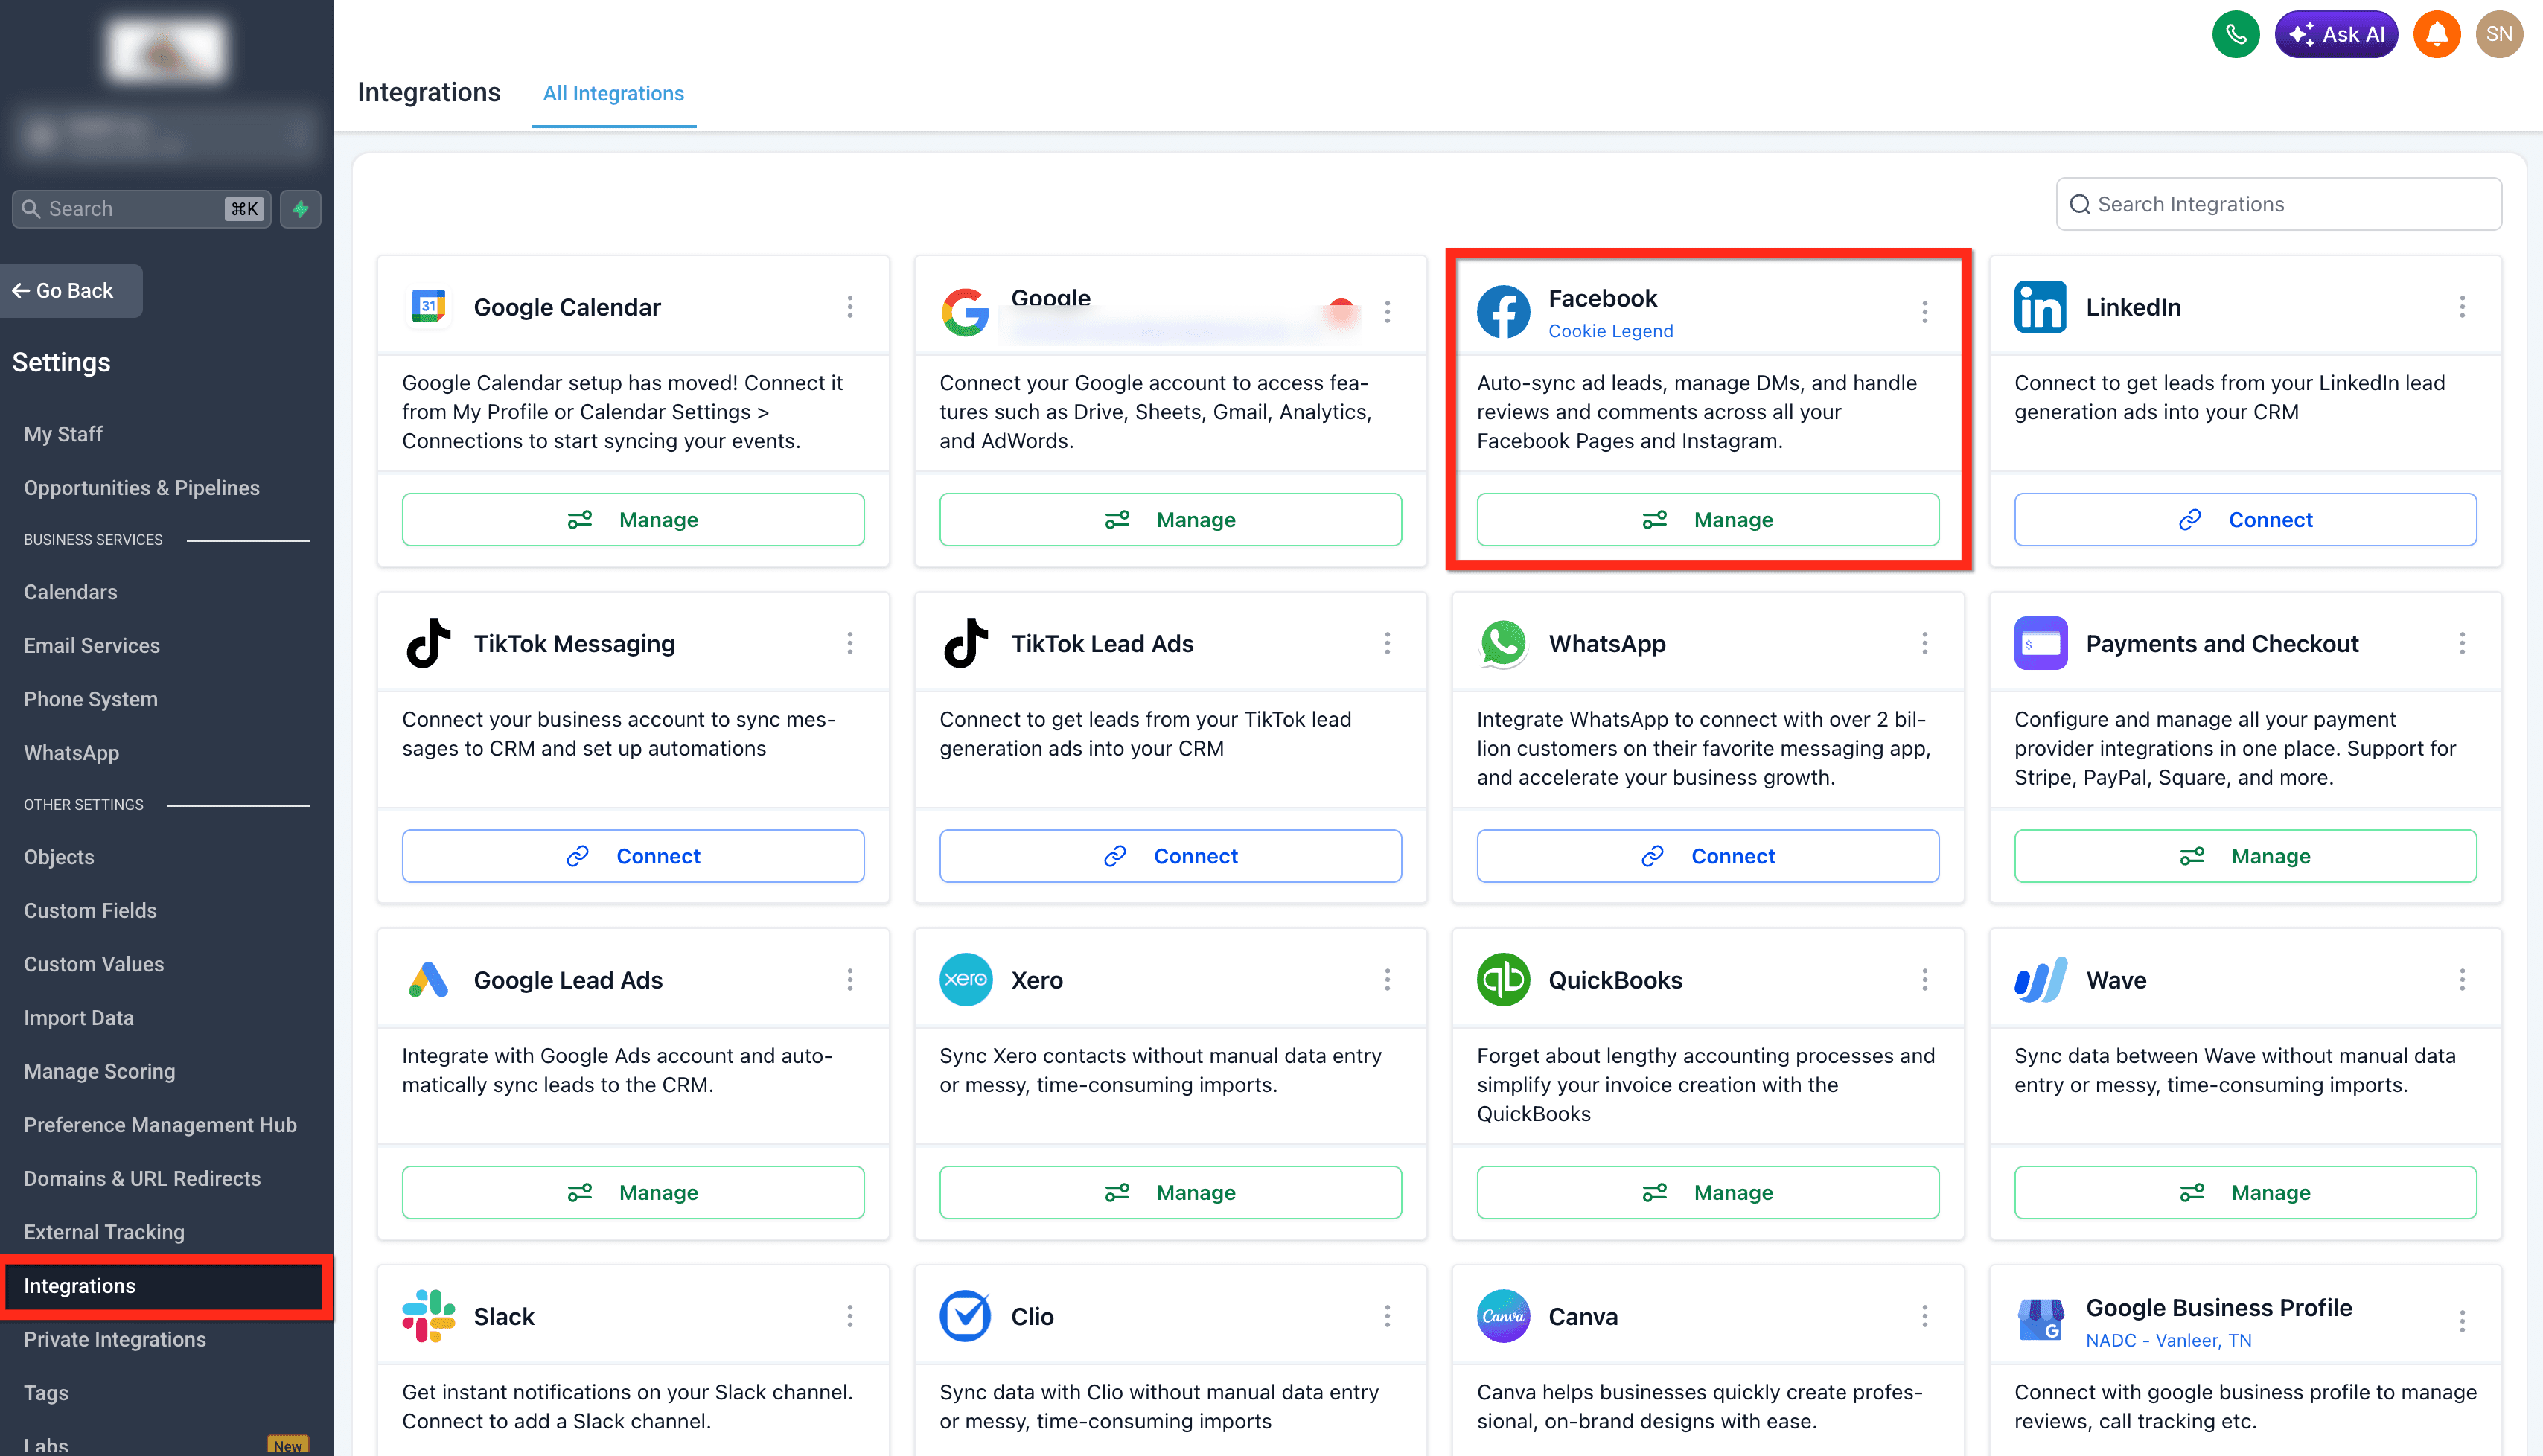This screenshot has width=2543, height=1456.
Task: Open Manage Scoring in the sidebar
Action: [x=99, y=1071]
